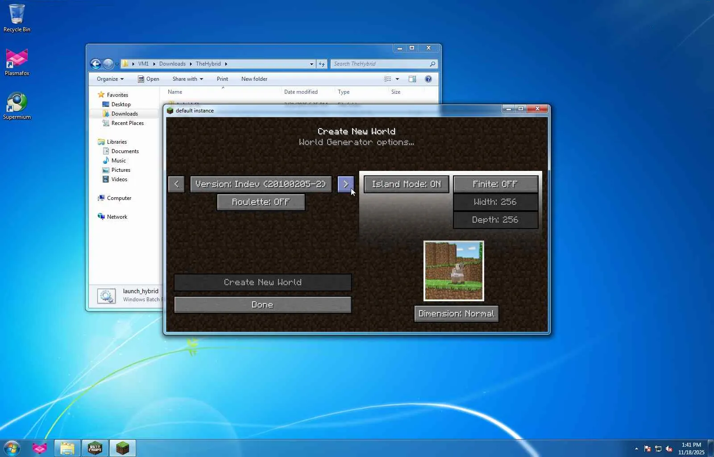
Task: Expand the address bar history dropdown
Action: [x=311, y=64]
